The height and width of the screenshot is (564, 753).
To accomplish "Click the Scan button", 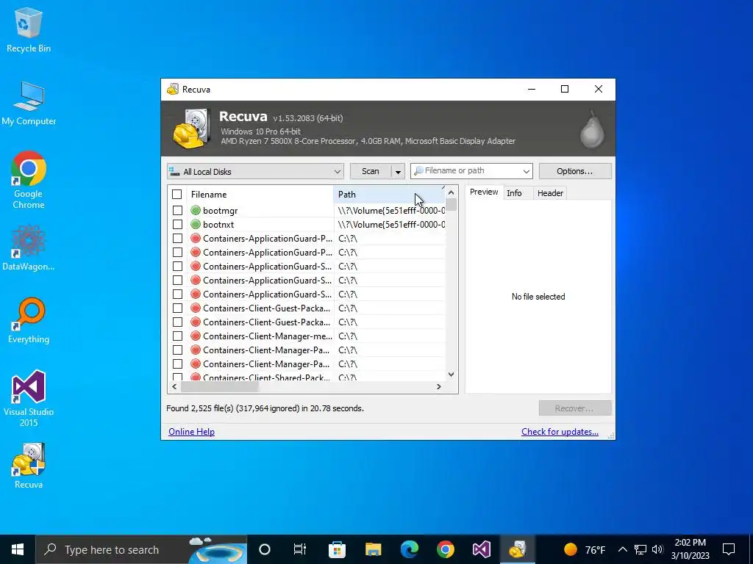I will pos(371,171).
